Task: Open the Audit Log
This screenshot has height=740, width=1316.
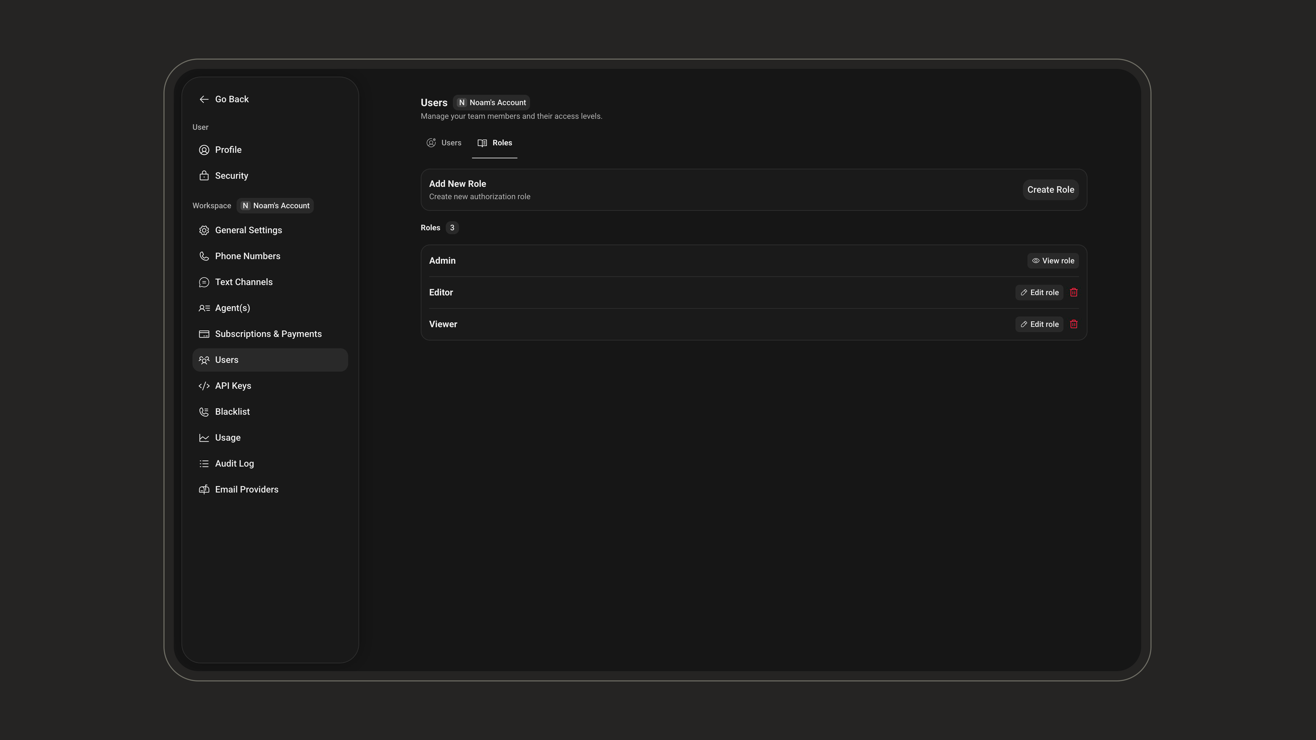Action: coord(270,464)
